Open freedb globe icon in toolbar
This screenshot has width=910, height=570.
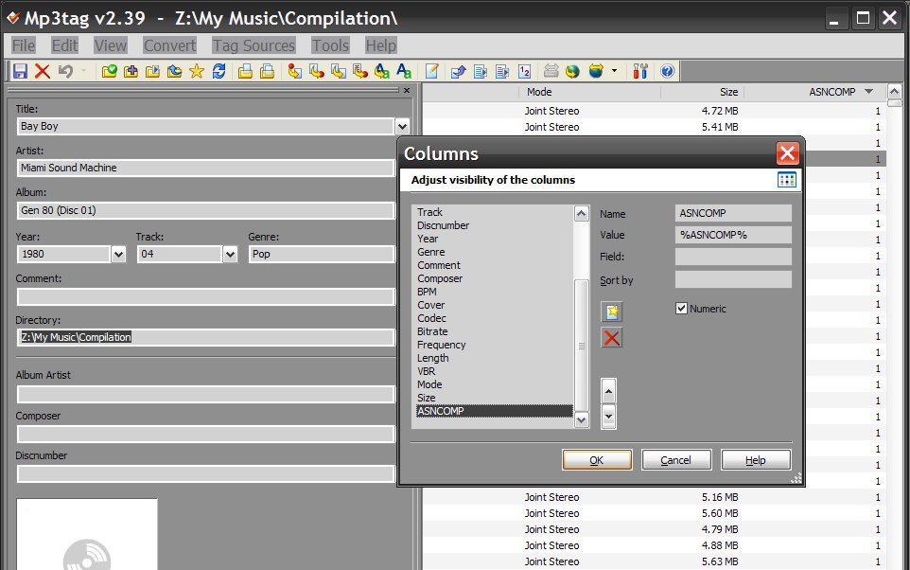point(573,71)
